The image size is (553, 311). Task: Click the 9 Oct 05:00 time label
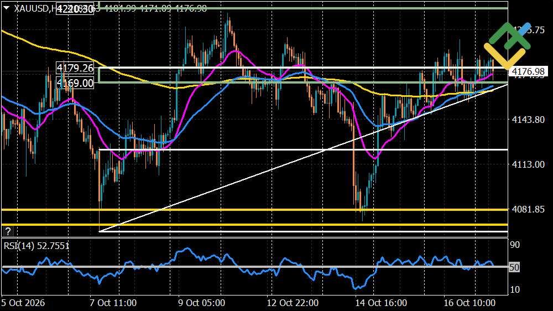[201, 303]
